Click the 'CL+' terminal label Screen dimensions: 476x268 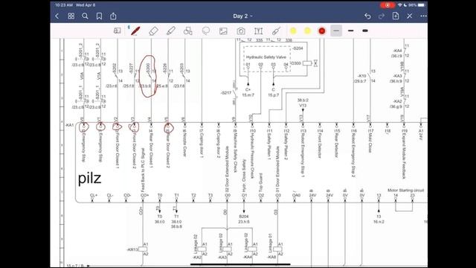click(x=94, y=195)
